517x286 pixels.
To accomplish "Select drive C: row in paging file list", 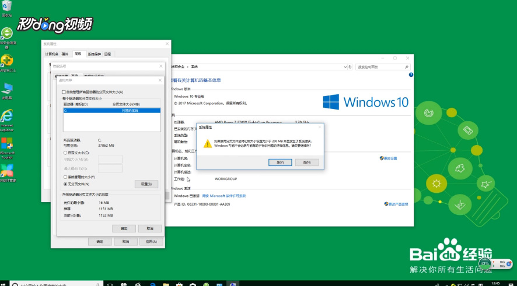I will (112, 111).
